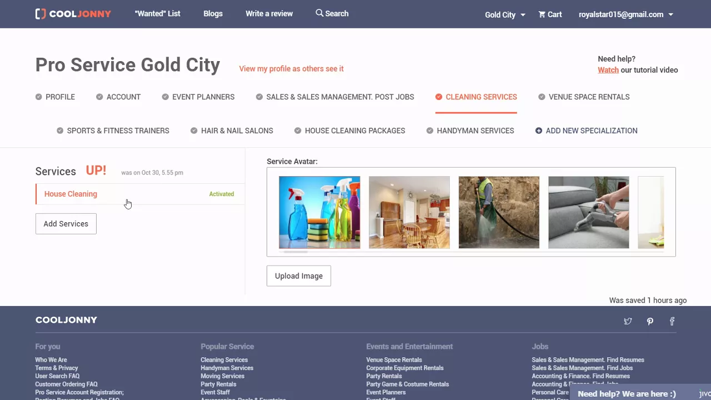Open User Search FAQ footer link
Screen dimensions: 711x400
(57, 376)
